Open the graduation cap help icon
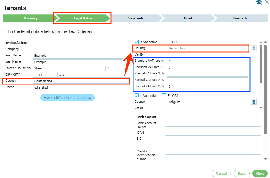 point(259,3)
